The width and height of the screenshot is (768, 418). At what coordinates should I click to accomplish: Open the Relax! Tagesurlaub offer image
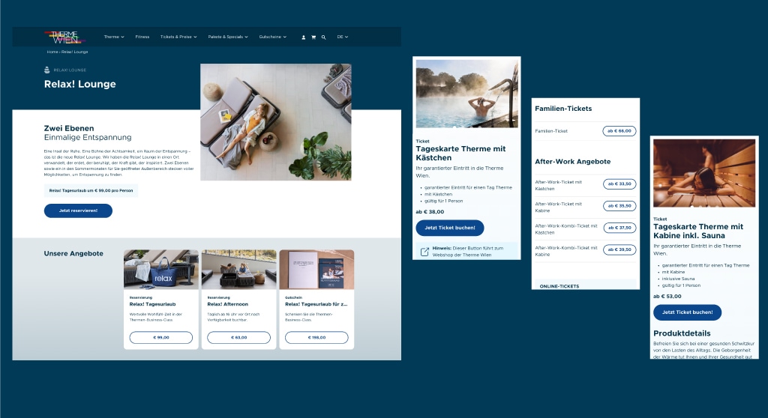[x=161, y=269]
